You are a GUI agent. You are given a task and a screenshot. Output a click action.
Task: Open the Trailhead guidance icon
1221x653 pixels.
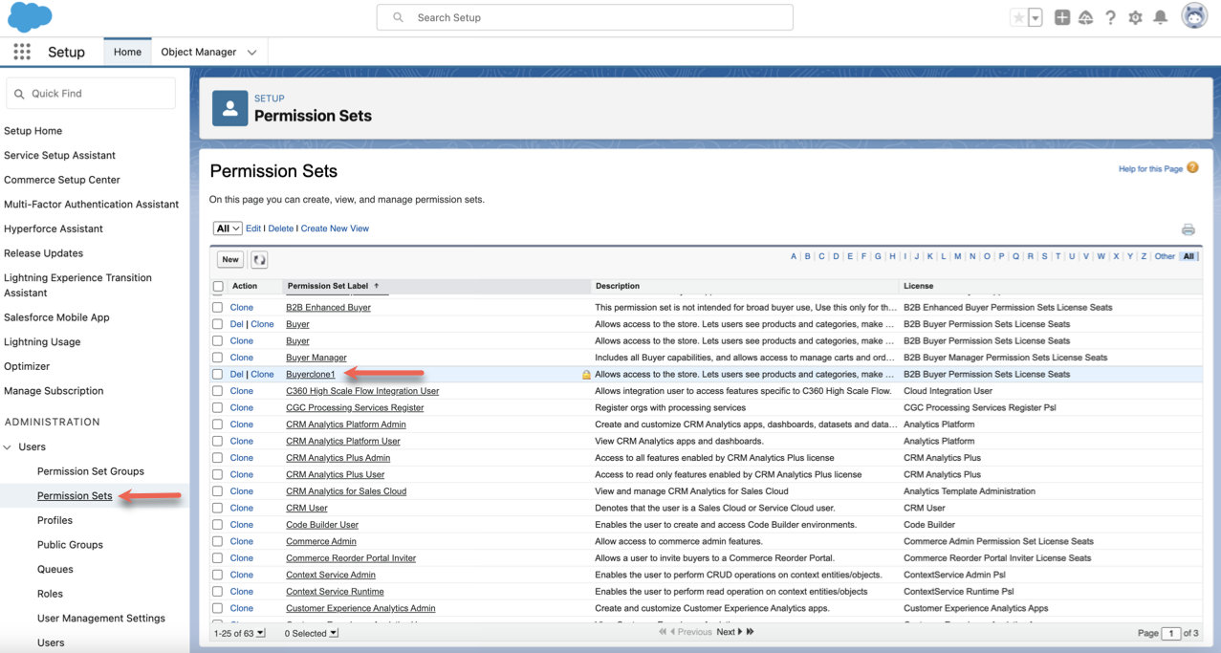[1085, 17]
